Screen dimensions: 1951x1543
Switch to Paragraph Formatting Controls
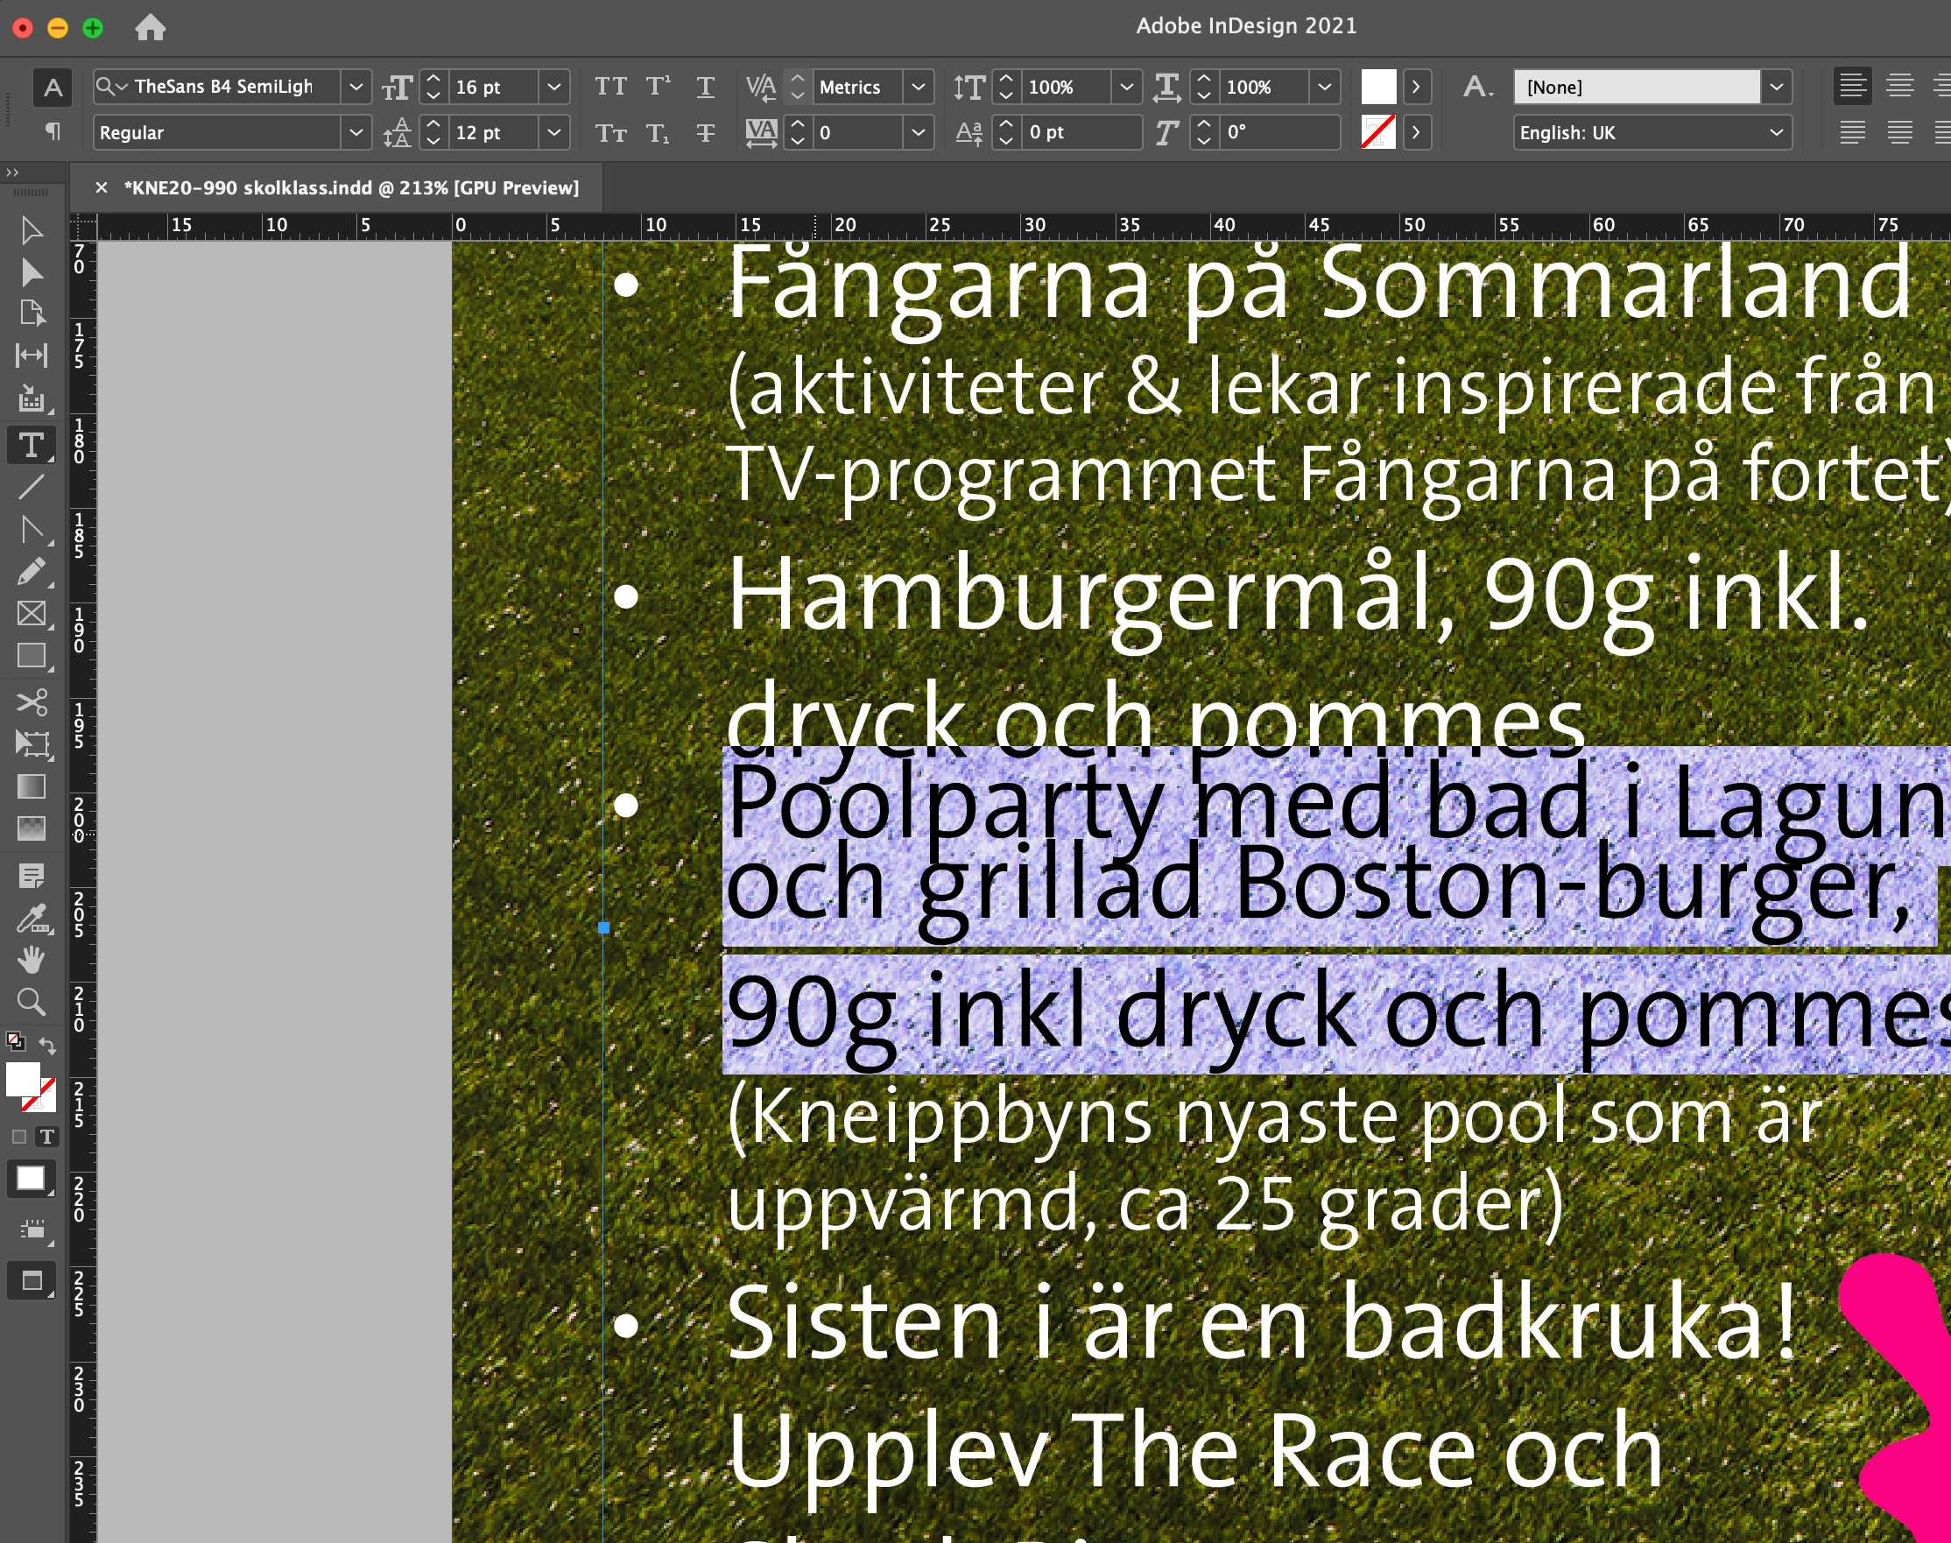[x=53, y=132]
